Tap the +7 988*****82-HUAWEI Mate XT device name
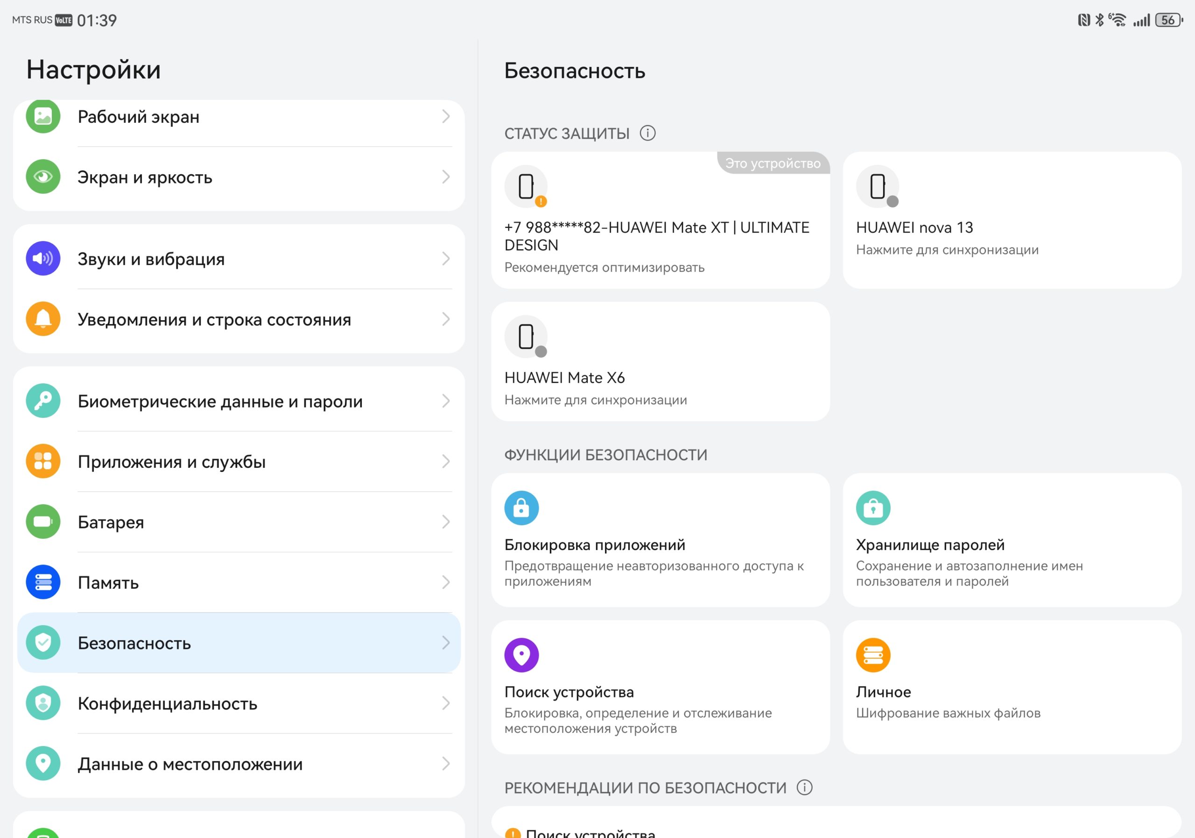1195x838 pixels. coord(657,236)
